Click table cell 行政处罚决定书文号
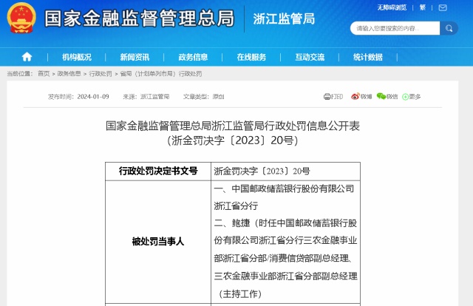Viewport: 473px width, 306px height. coord(158,171)
